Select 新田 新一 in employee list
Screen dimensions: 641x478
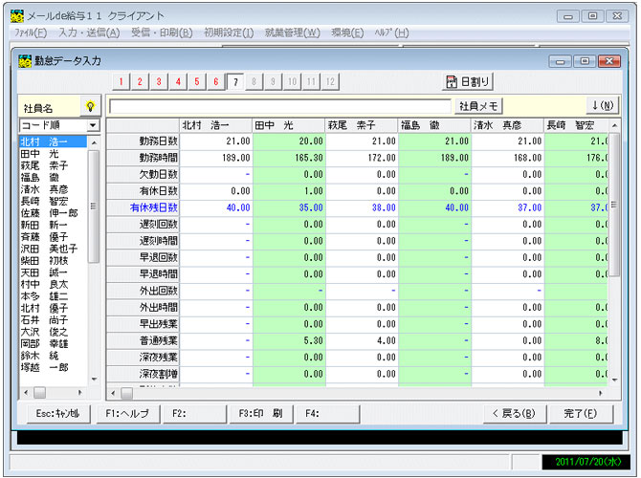point(54,225)
